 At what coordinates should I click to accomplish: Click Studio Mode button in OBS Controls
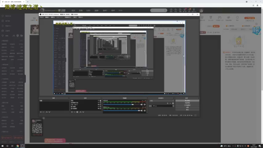tap(187, 105)
